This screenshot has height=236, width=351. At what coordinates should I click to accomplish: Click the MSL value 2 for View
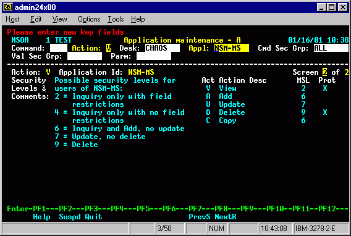(303, 88)
